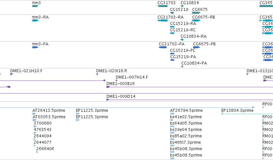Select the DME1-009D14 clone label
The width and height of the screenshot is (273, 160).
121,96
